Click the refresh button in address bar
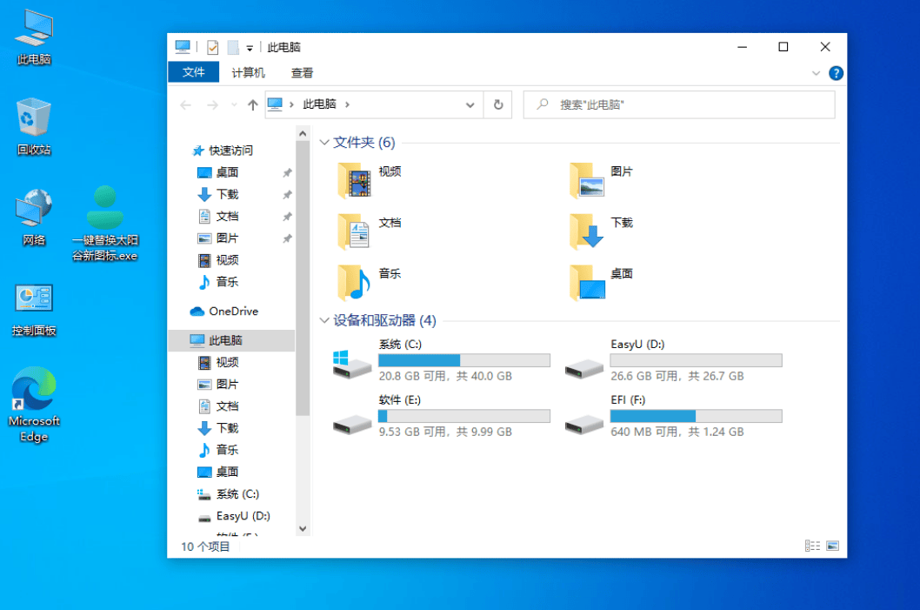Viewport: 920px width, 610px height. tap(498, 104)
